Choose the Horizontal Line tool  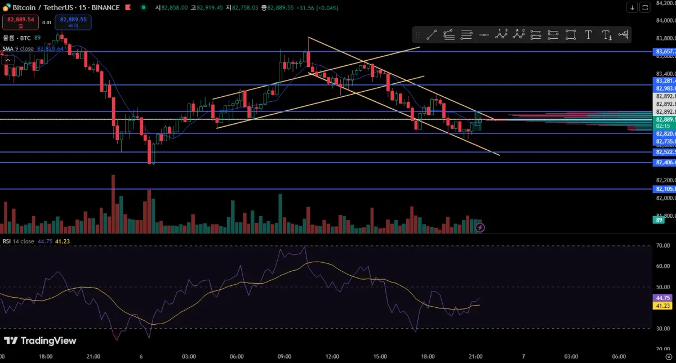click(x=484, y=35)
